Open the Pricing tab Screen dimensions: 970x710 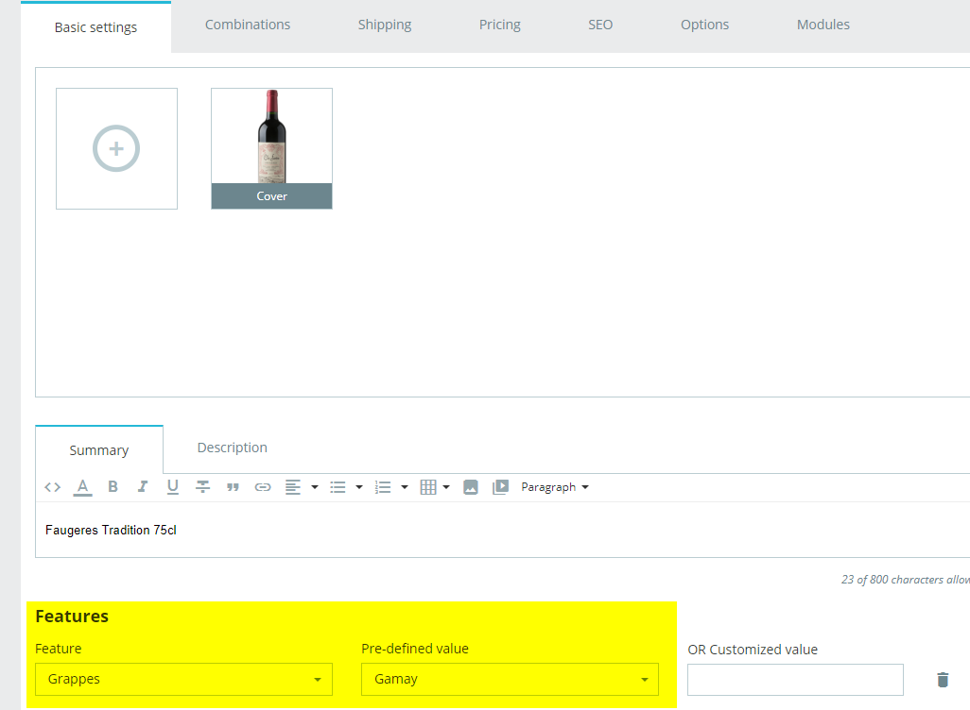(500, 25)
